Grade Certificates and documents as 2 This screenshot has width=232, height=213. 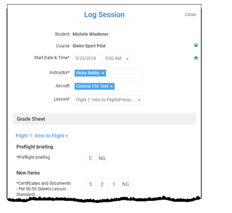(x=102, y=184)
